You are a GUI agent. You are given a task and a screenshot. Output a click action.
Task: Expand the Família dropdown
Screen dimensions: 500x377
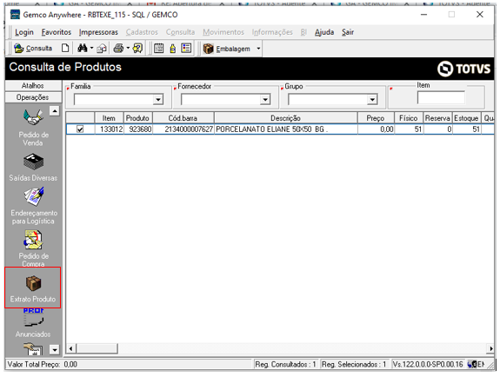(x=158, y=100)
